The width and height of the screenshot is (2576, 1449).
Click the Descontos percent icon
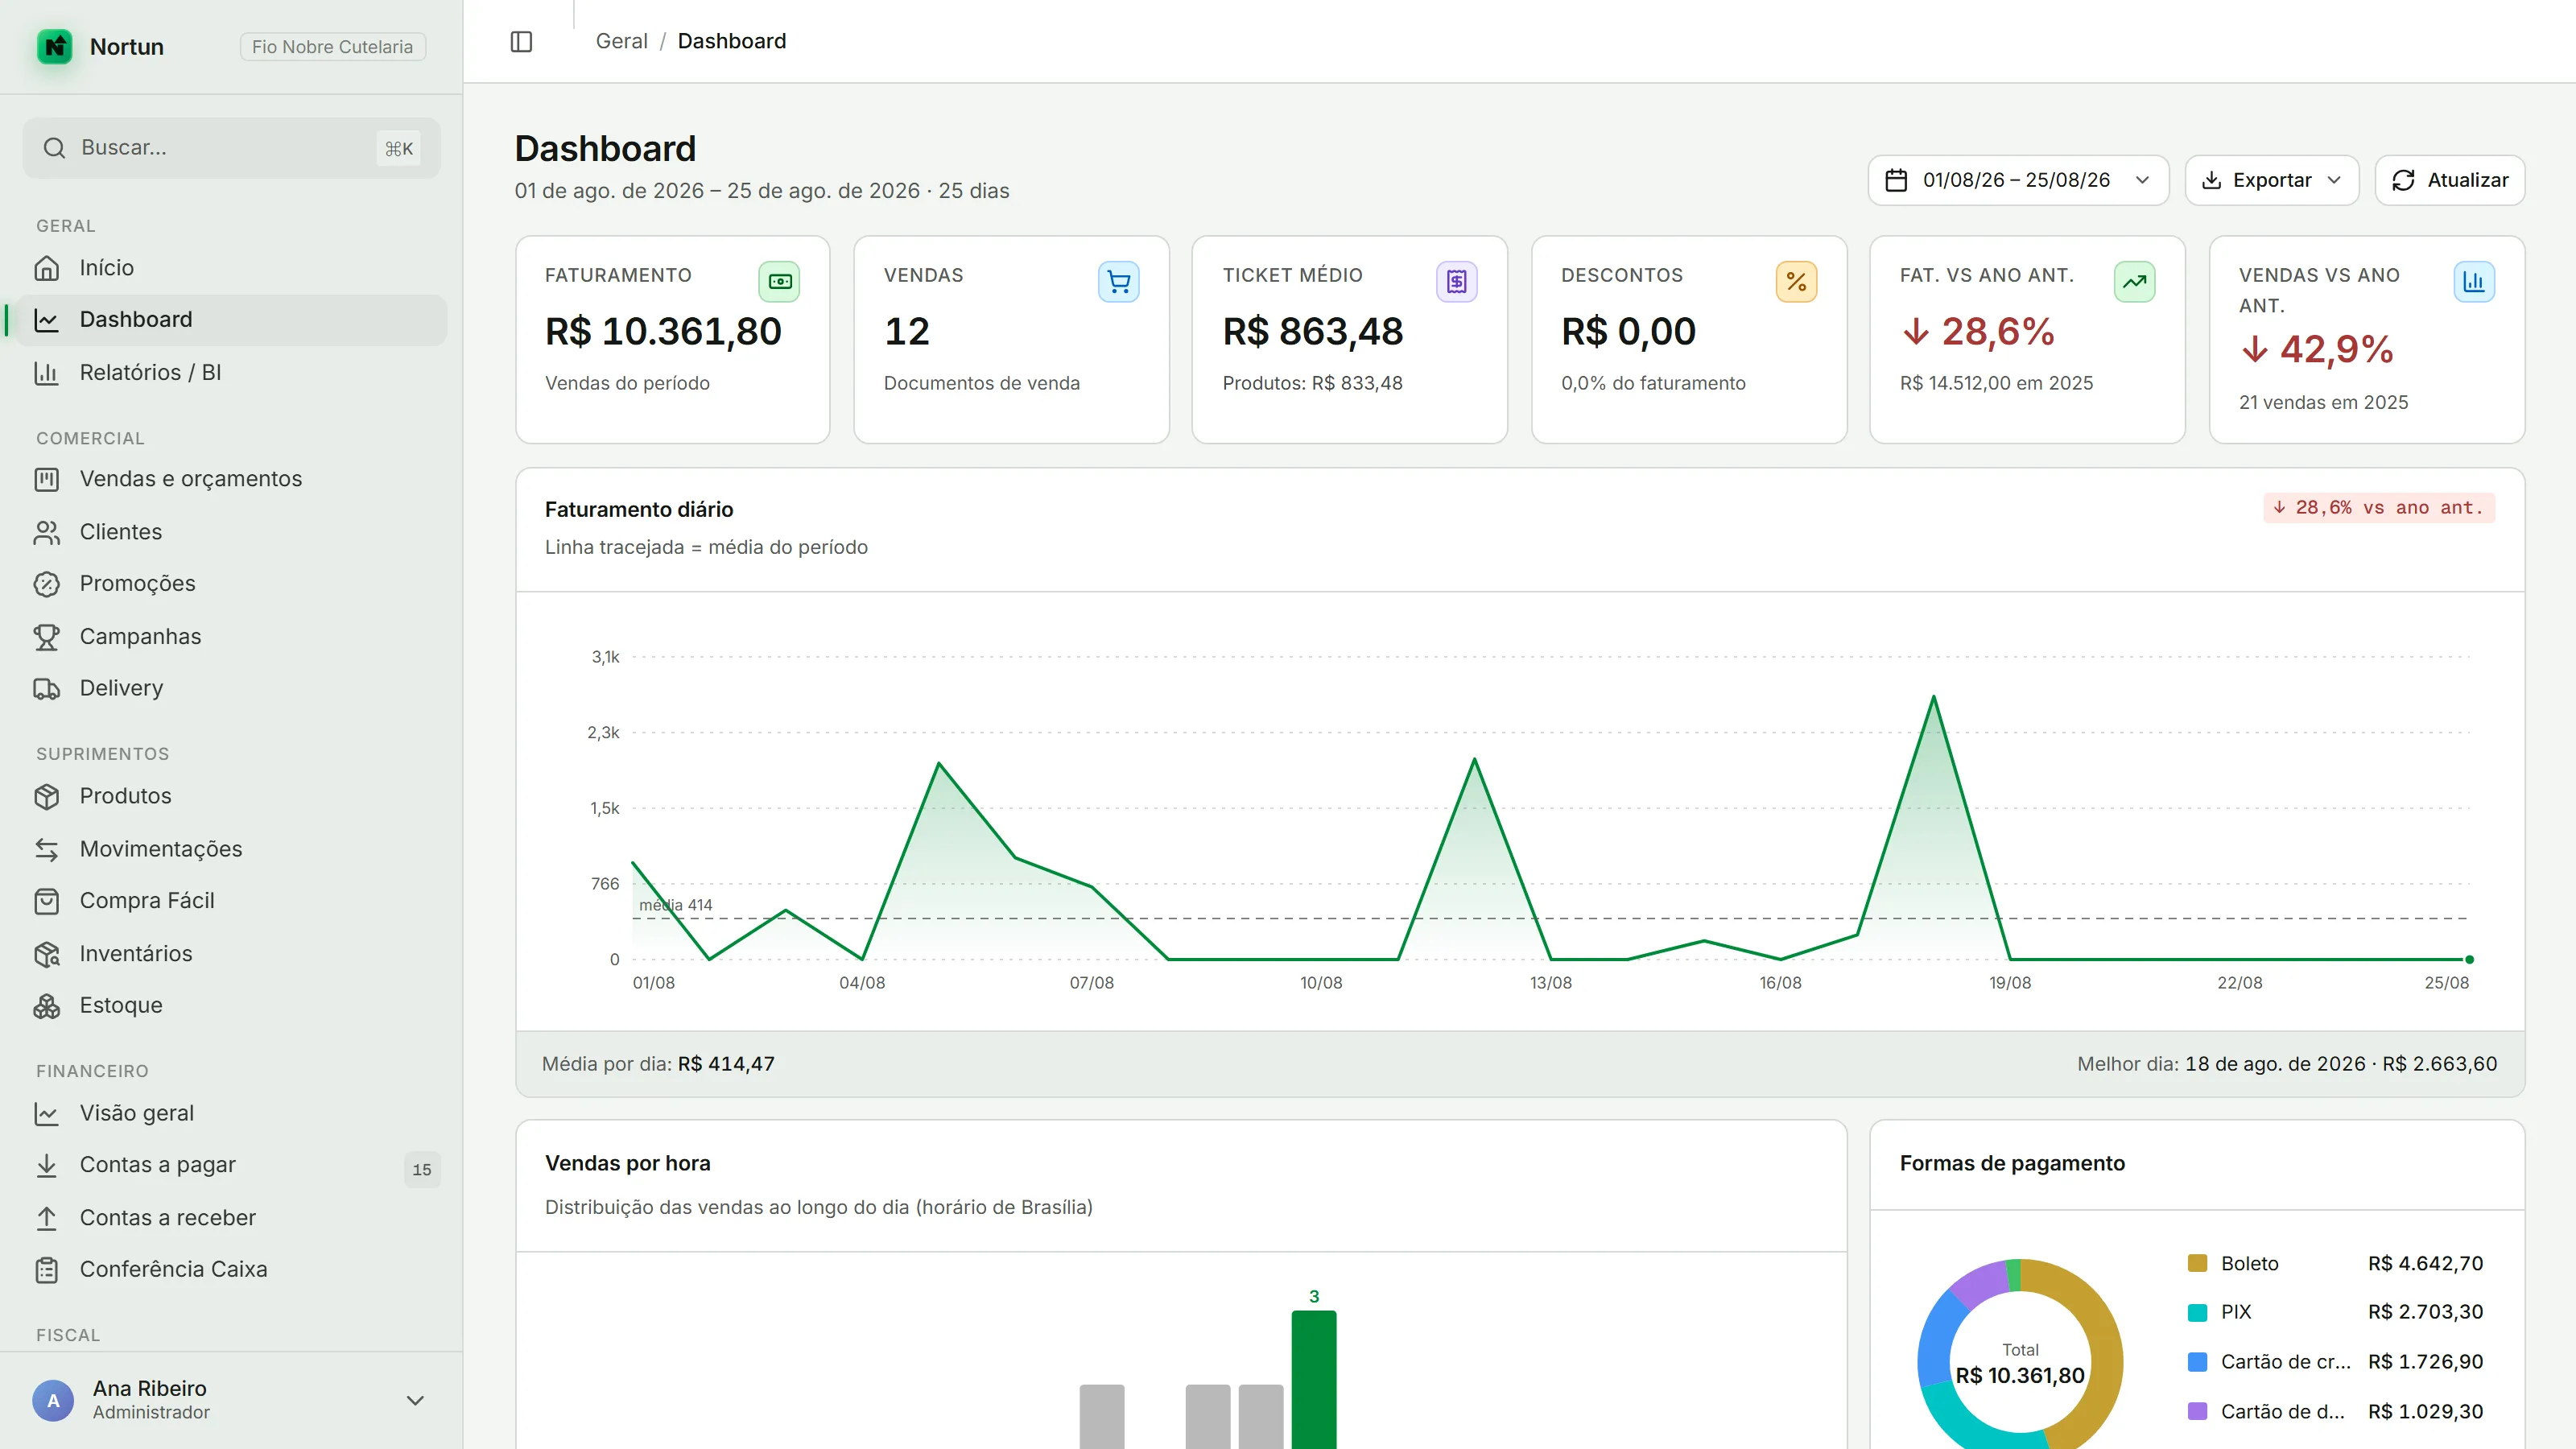[x=1796, y=282]
